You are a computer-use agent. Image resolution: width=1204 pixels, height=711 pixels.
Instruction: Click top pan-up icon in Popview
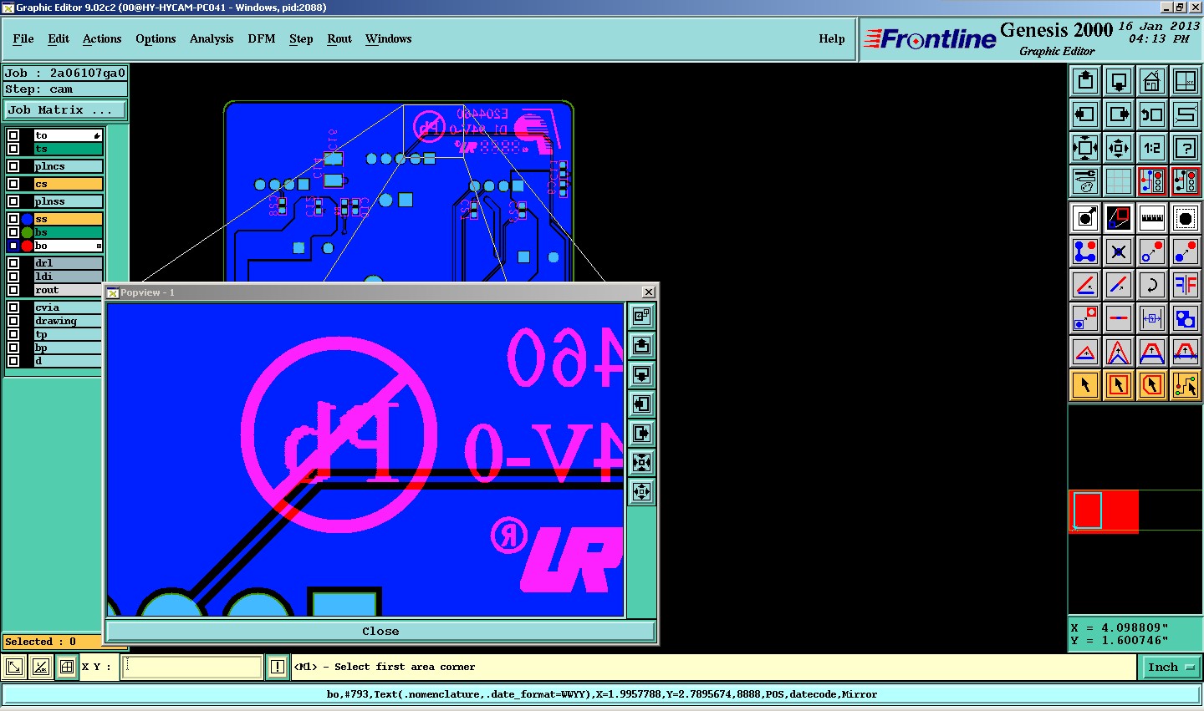pos(641,345)
